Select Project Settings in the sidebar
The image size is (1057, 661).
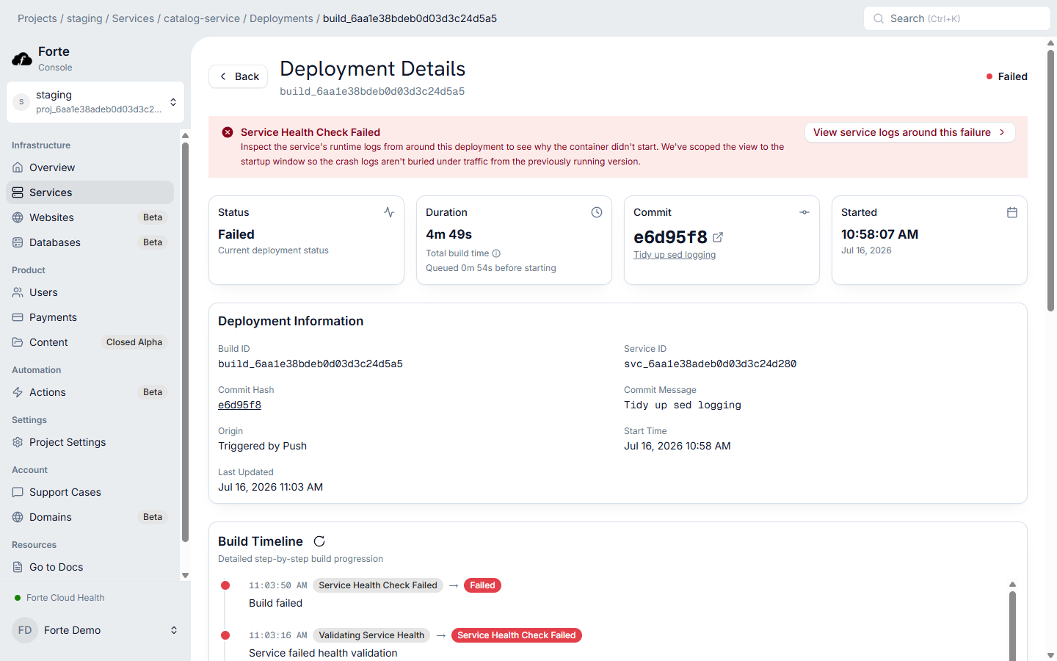point(90,442)
